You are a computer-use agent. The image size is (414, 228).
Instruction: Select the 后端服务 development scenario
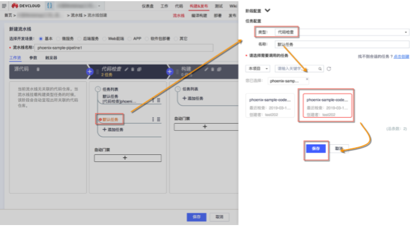(79, 39)
